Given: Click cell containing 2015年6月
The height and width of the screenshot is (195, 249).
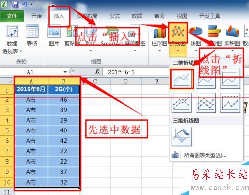Looking at the screenshot, I should coord(31,89).
